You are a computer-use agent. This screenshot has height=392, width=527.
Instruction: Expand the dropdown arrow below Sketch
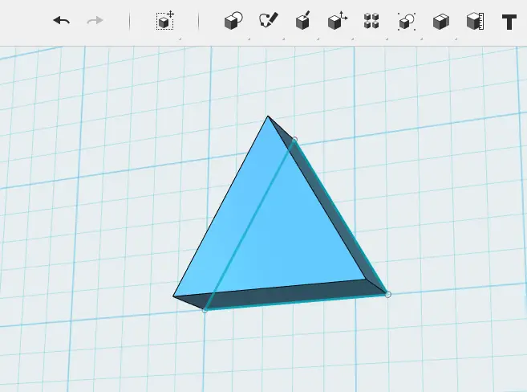pyautogui.click(x=284, y=39)
